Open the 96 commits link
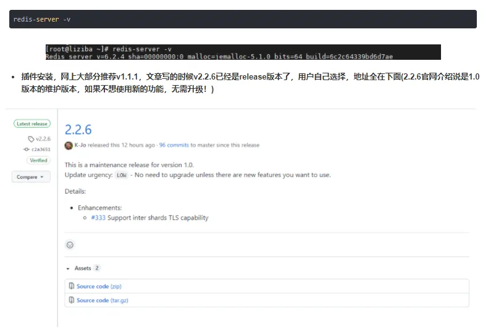 click(174, 145)
